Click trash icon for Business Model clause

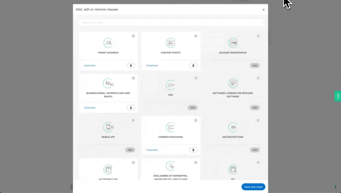[131, 107]
